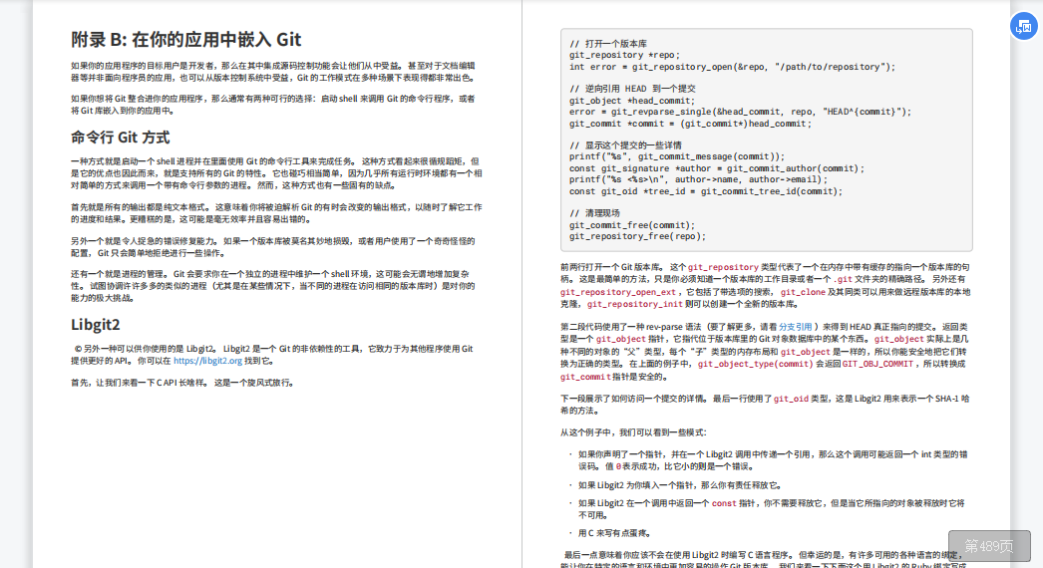Click the 第489页 page indicator

point(989,546)
